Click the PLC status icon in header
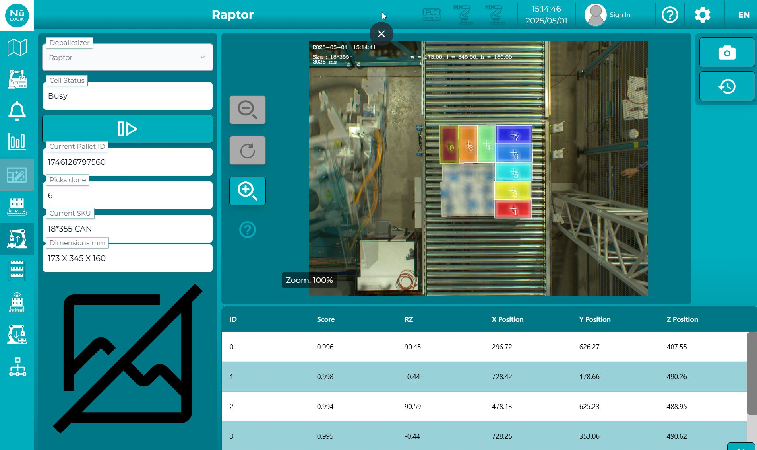Viewport: 757px width, 450px height. [x=431, y=15]
